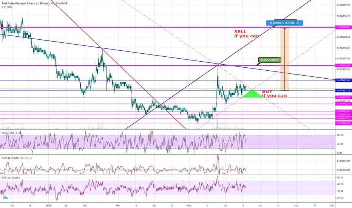
Task: Click the green 0.00000047 price callout
Action: pyautogui.click(x=270, y=60)
